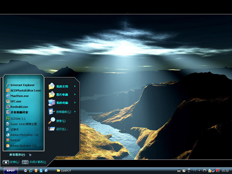The height and width of the screenshot is (174, 232).
Task: Click the Shut Down computer (关闭计算机) button
Action: [34, 162]
